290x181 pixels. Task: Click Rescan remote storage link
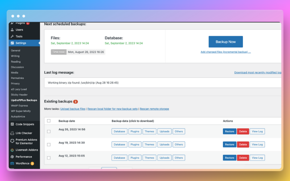tap(154, 109)
